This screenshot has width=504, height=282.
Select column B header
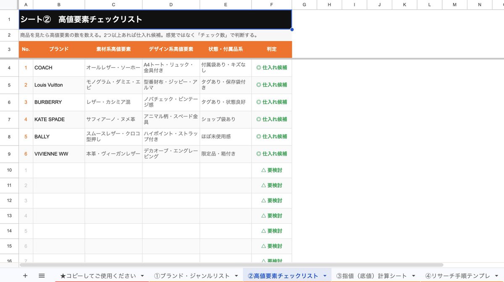tap(59, 5)
